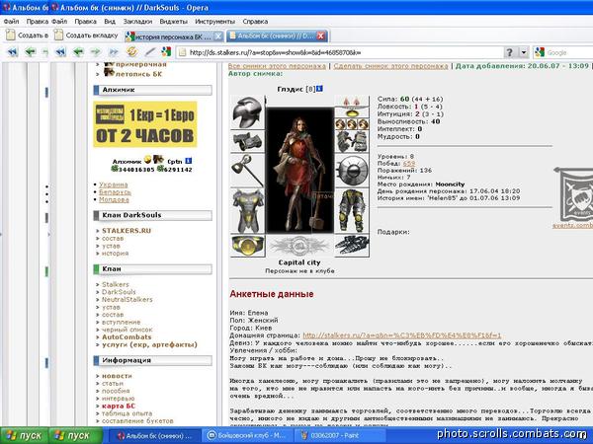Close the история персонажа БК tab

point(218,37)
